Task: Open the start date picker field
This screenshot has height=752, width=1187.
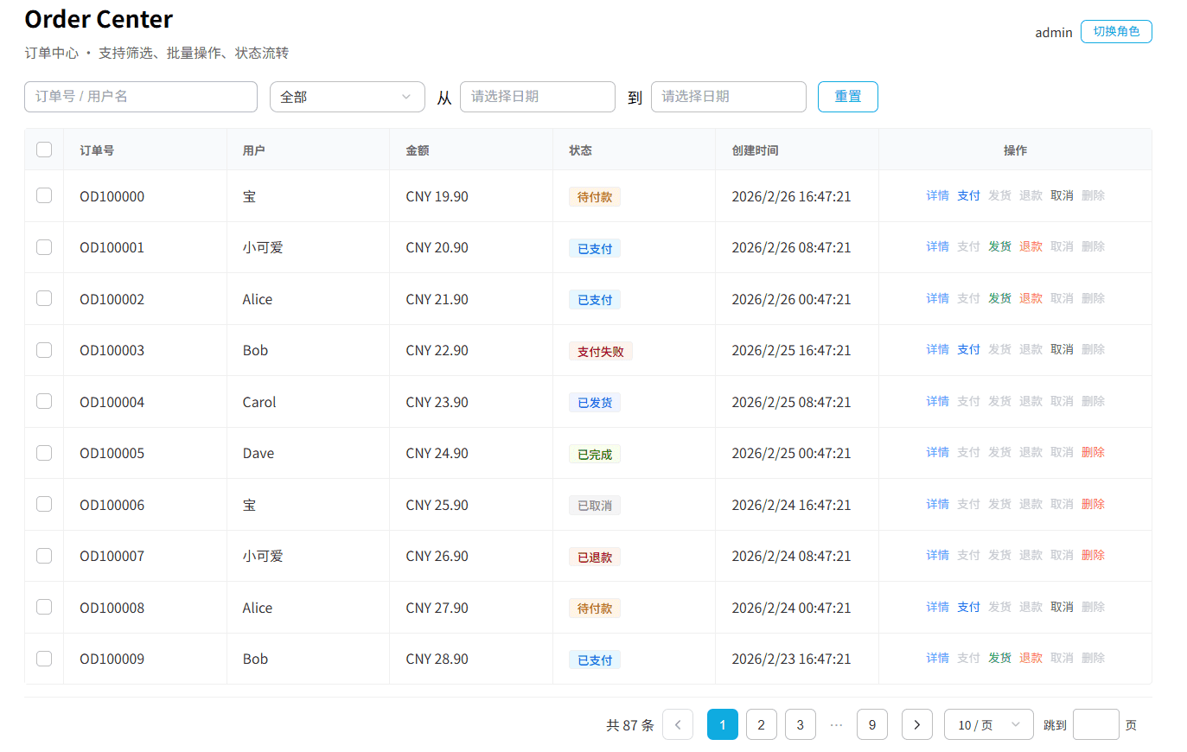Action: pyautogui.click(x=537, y=97)
